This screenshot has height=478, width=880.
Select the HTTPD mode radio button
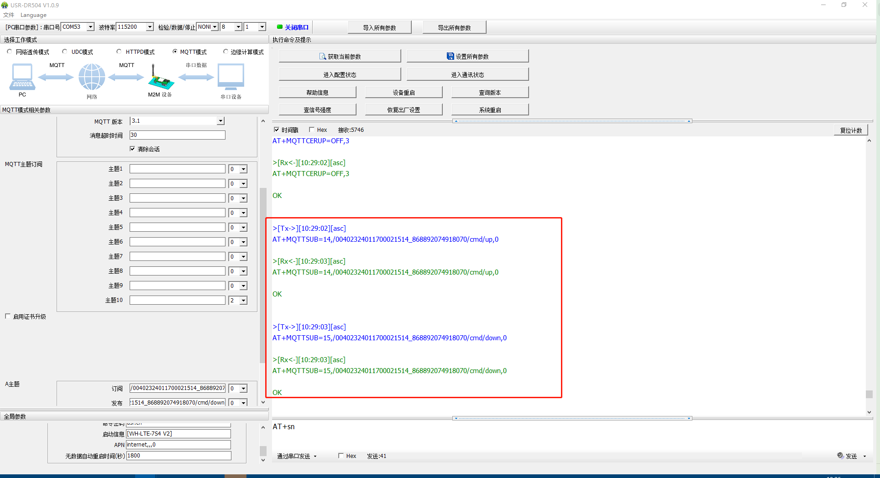coord(119,52)
